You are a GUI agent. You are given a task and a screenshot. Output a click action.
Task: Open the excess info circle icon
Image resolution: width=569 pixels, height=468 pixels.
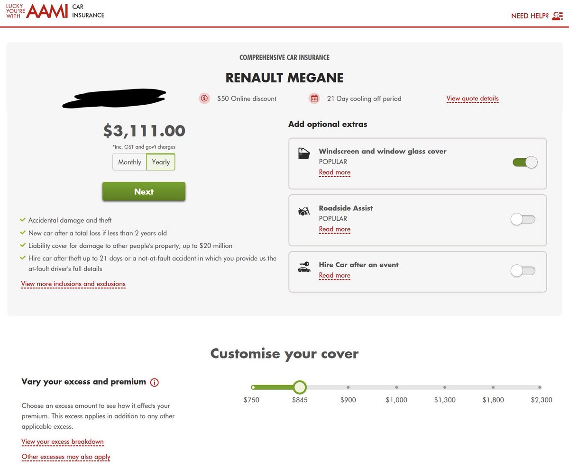pos(154,382)
